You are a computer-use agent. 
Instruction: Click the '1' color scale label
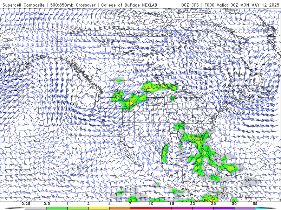67,204
